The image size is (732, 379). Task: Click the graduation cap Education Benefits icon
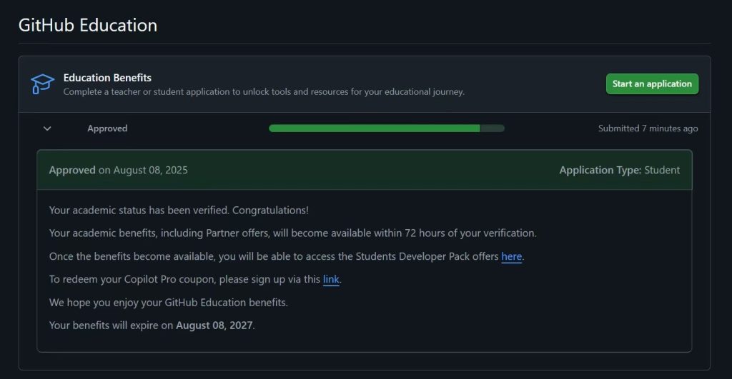click(x=43, y=84)
